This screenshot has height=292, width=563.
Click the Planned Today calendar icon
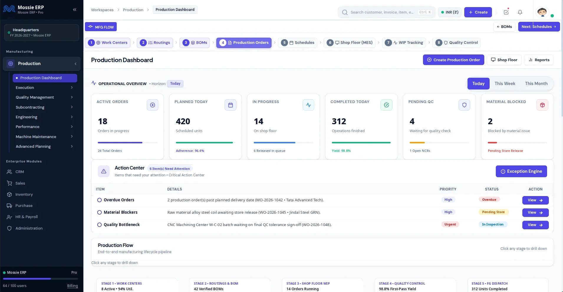click(x=231, y=105)
